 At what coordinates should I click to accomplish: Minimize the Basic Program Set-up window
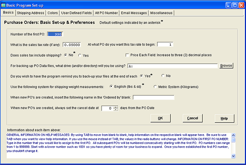(x=228, y=5)
